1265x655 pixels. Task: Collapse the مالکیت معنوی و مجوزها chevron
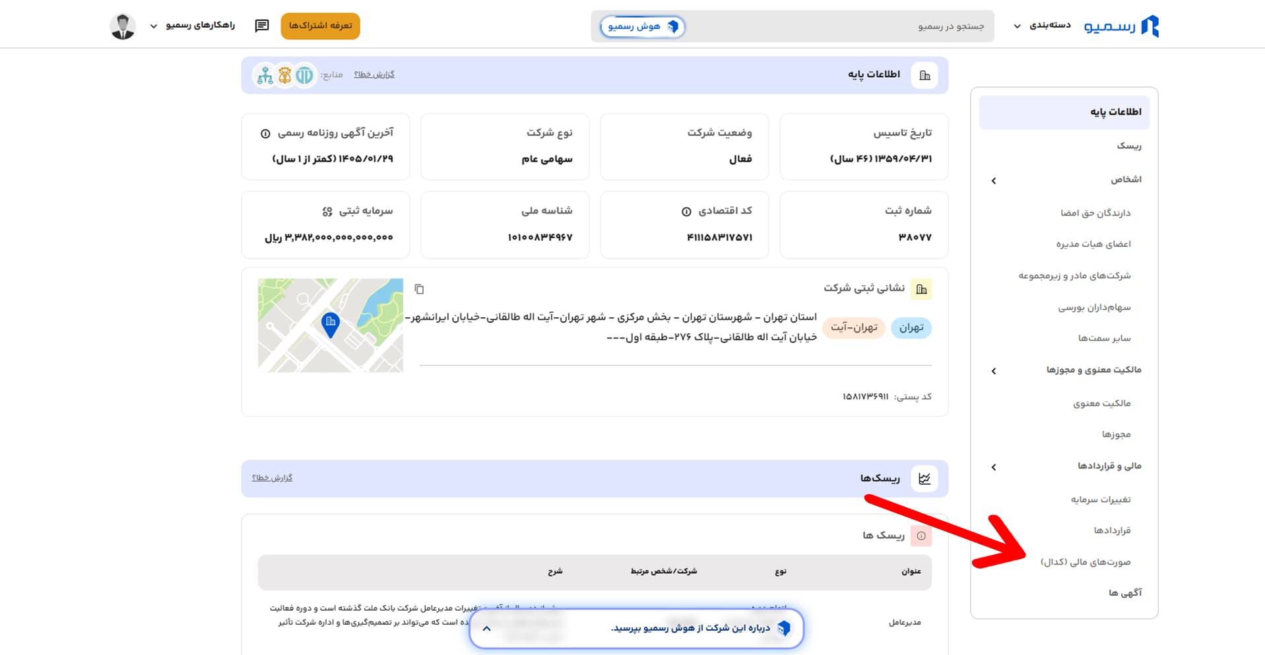(994, 371)
